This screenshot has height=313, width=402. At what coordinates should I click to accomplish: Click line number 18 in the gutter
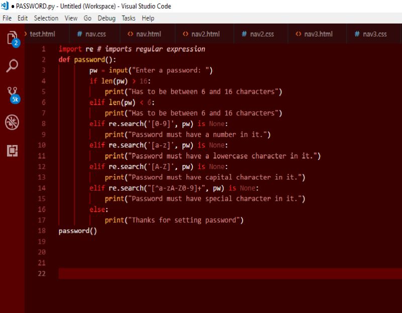click(x=42, y=231)
